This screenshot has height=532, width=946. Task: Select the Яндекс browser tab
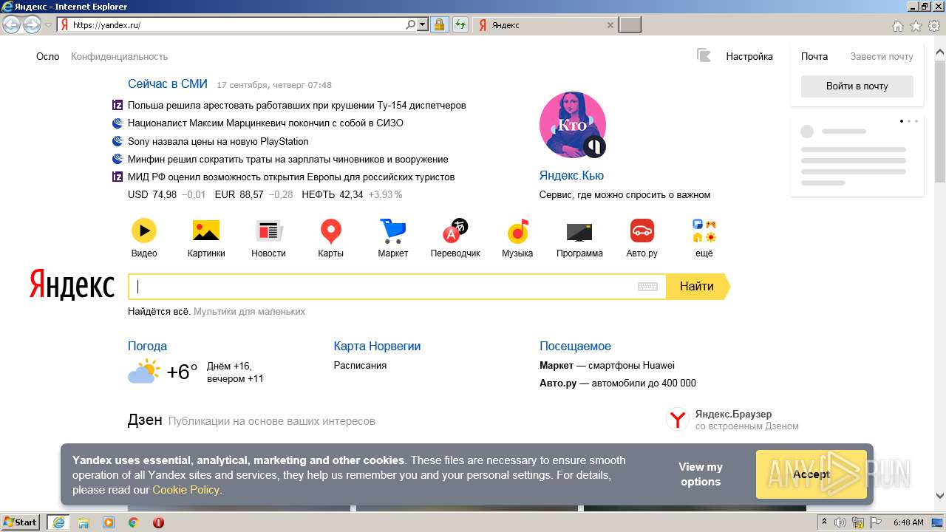544,25
